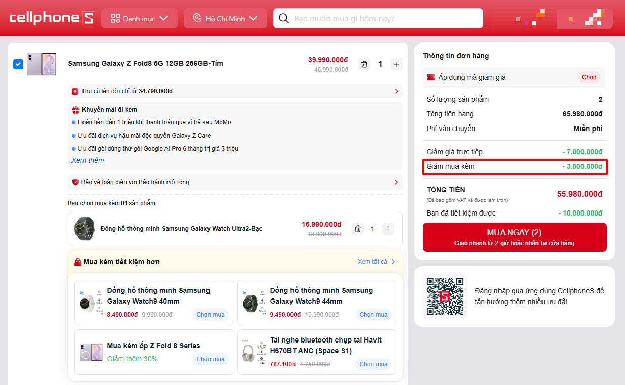Image resolution: width=625 pixels, height=385 pixels.
Task: Open the Galaxy Z Fold8 product thumbnail
Action: [41, 64]
